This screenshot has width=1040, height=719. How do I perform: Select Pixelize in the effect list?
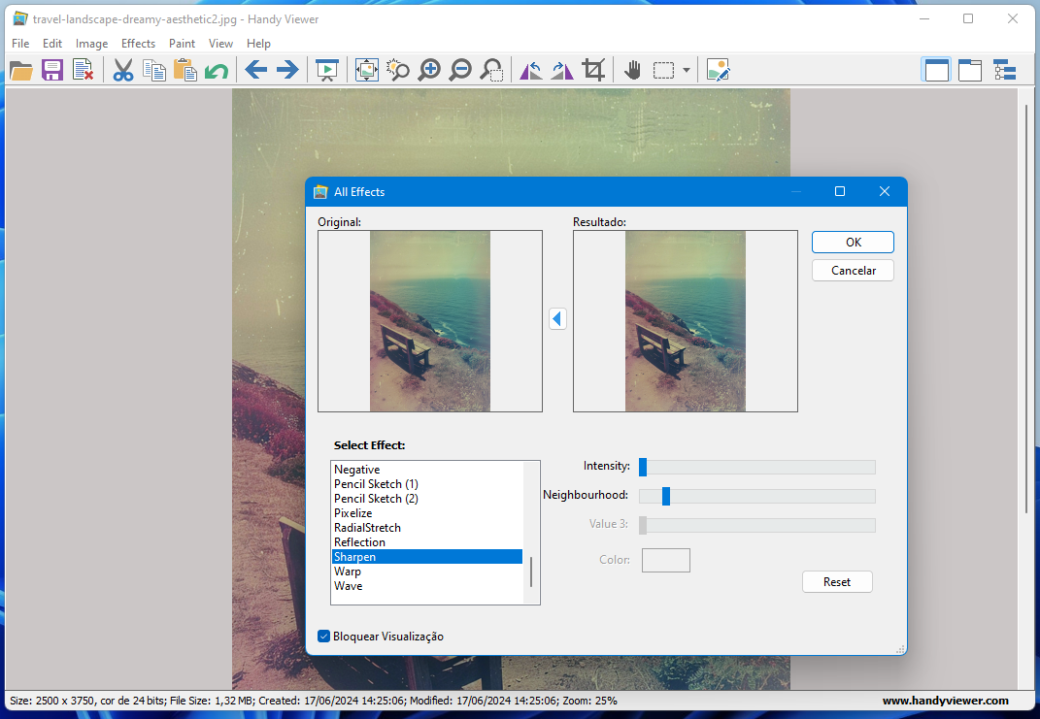coord(353,513)
